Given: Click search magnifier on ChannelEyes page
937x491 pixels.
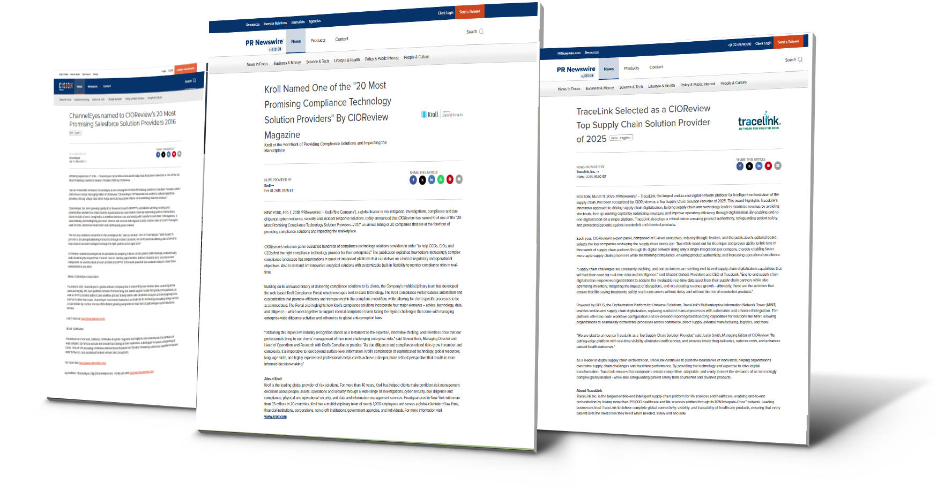Looking at the screenshot, I should click(x=195, y=80).
